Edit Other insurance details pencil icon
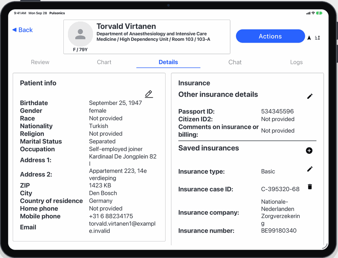The image size is (338, 258). click(x=310, y=96)
